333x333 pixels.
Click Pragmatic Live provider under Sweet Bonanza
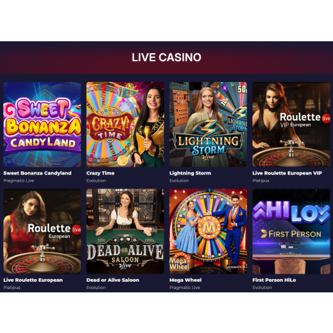pos(19,180)
